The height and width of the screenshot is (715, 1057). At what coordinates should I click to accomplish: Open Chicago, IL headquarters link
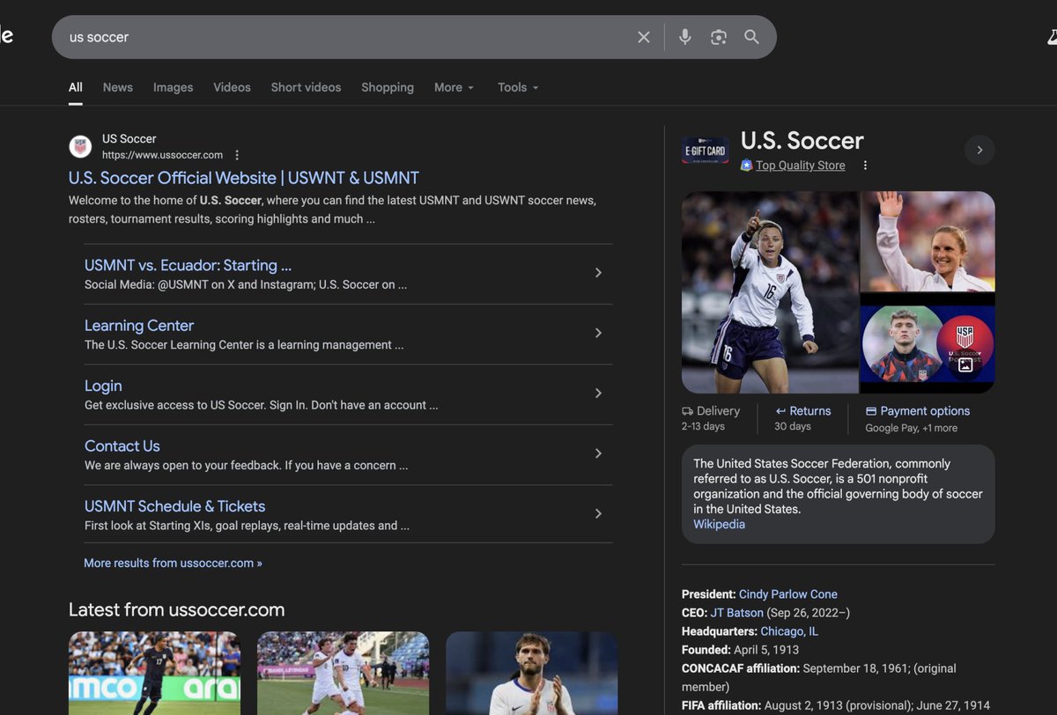tap(789, 631)
